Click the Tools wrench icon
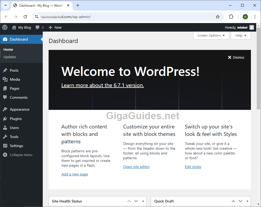This screenshot has width=261, height=207. coord(5,137)
